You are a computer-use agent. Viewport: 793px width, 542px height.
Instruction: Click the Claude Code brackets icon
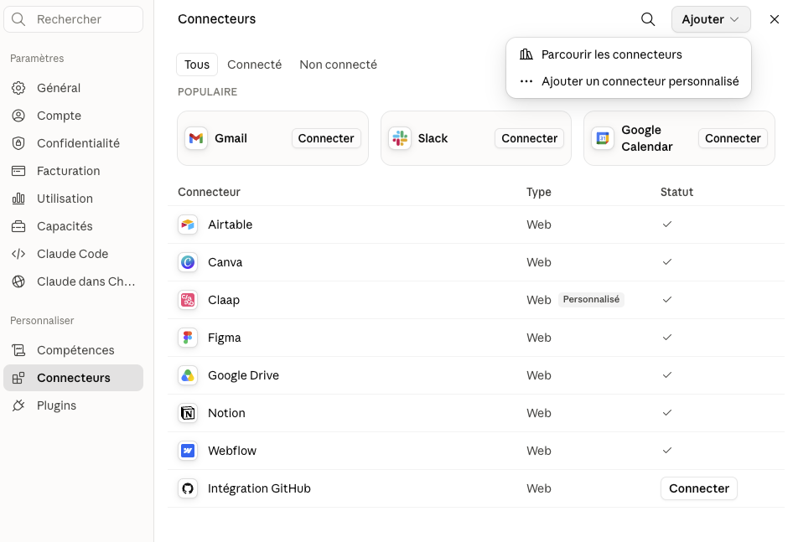[18, 254]
